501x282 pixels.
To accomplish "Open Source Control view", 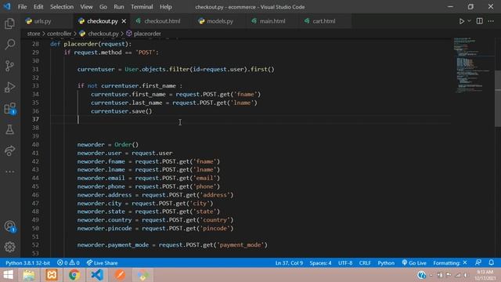I will pos(9,66).
